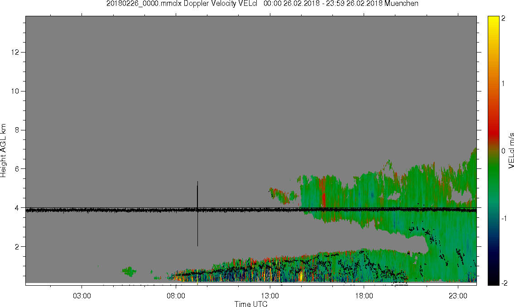
Task: Click the 'Height AGL km' axis title
Action: click(3, 150)
